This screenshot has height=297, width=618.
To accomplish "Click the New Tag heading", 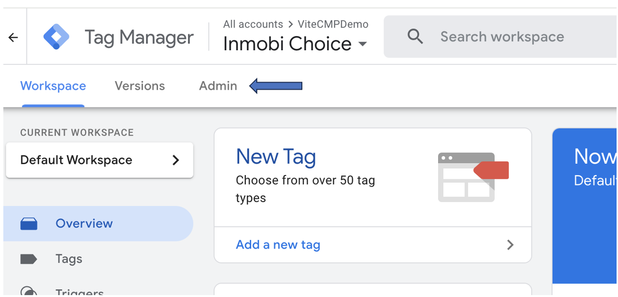I will coord(276,157).
